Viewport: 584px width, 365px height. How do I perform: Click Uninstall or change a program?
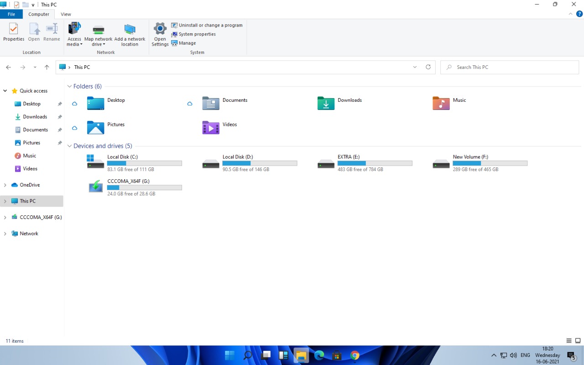tap(210, 25)
